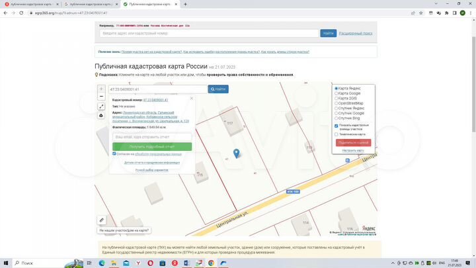Select OpenStreetMap map layer
The height and width of the screenshot is (268, 476).
click(336, 103)
